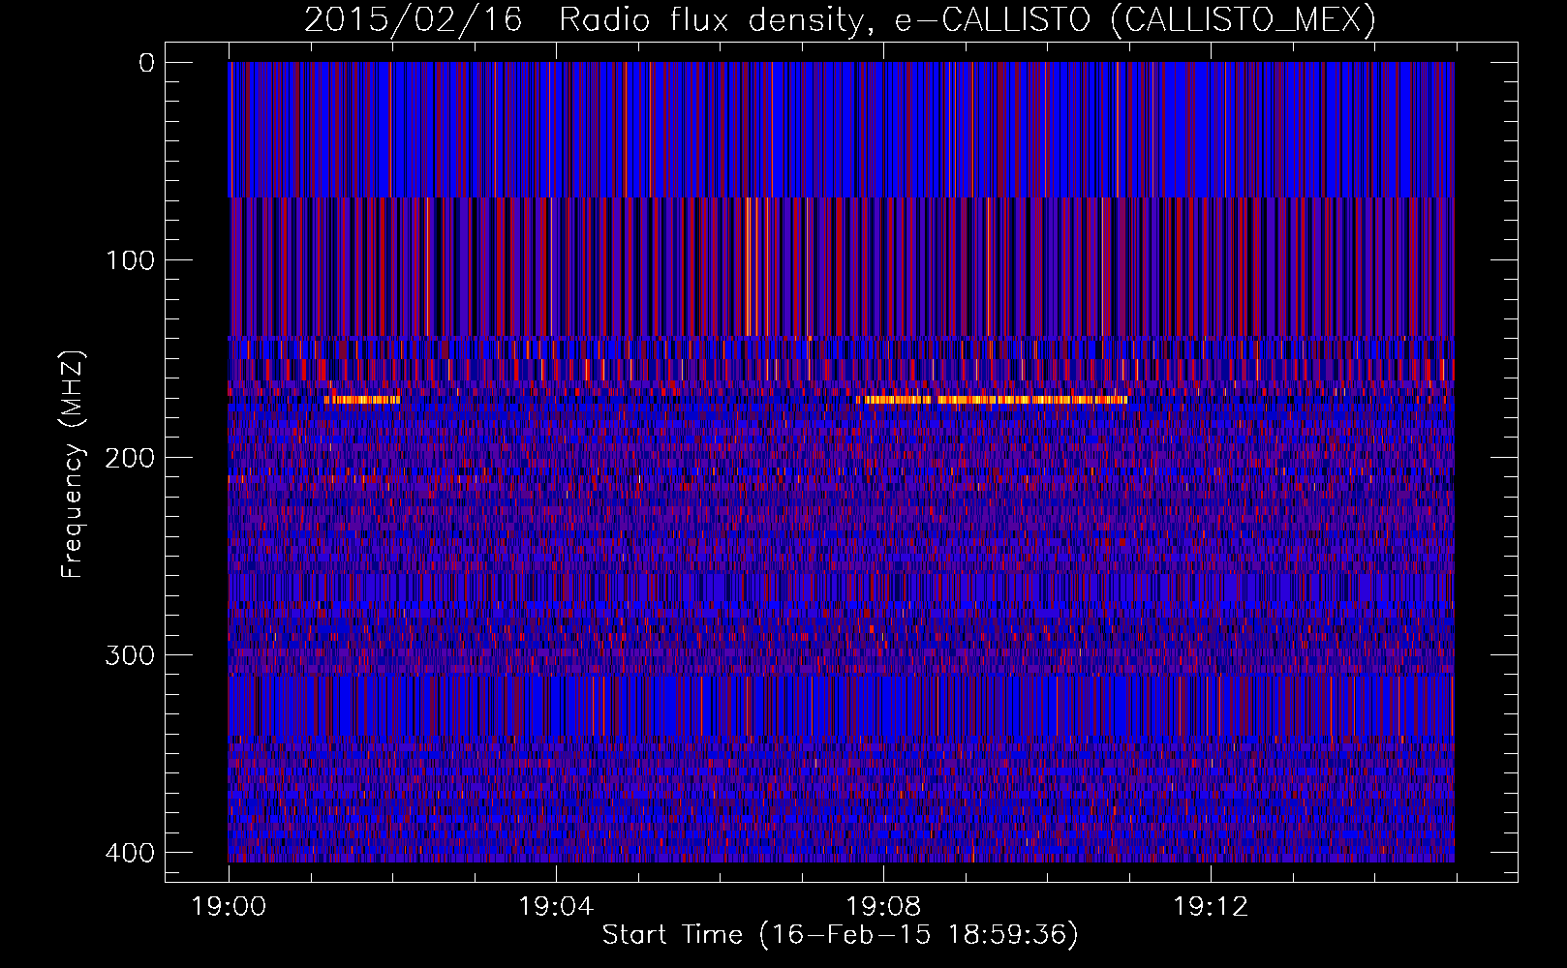Click the frequency tick label 0

[146, 63]
